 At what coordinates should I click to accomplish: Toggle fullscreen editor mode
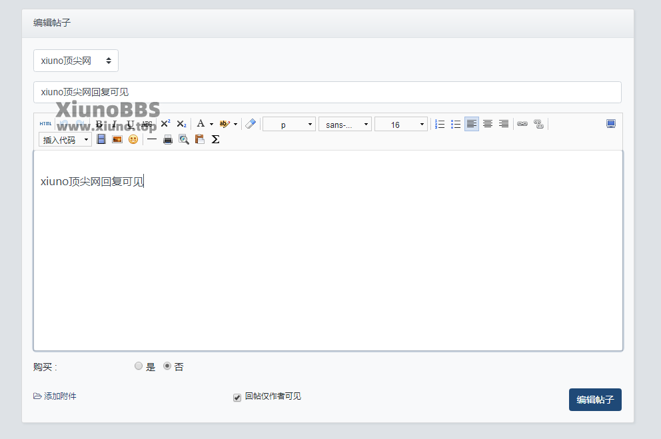point(611,124)
